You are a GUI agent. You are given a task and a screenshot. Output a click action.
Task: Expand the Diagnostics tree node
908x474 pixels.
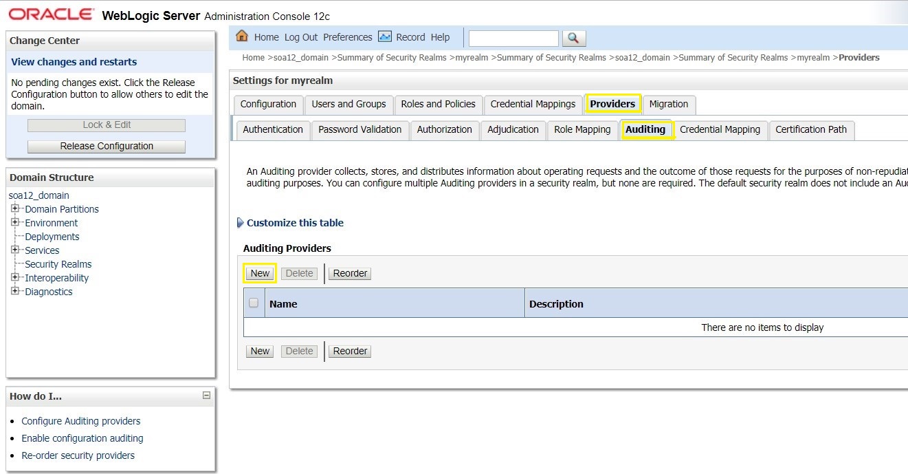[15, 291]
